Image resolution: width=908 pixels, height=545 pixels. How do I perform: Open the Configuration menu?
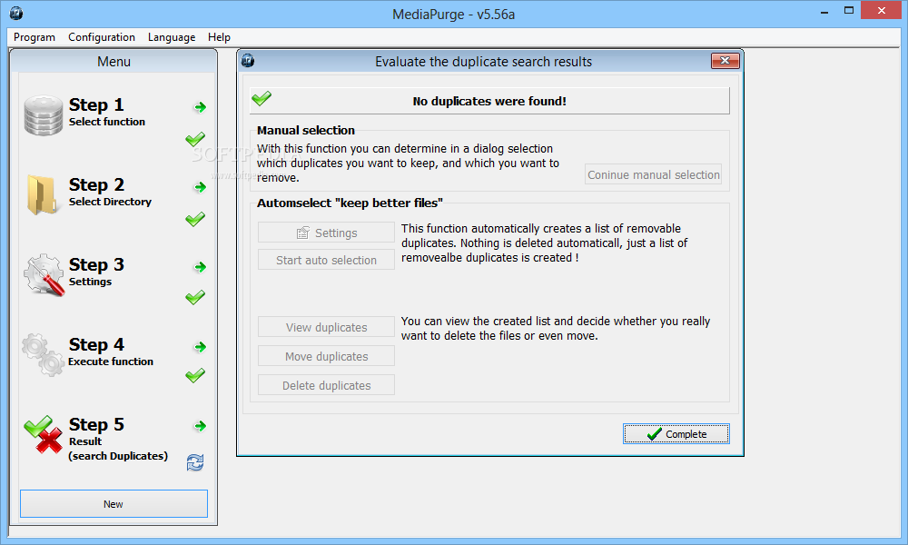[x=102, y=37]
